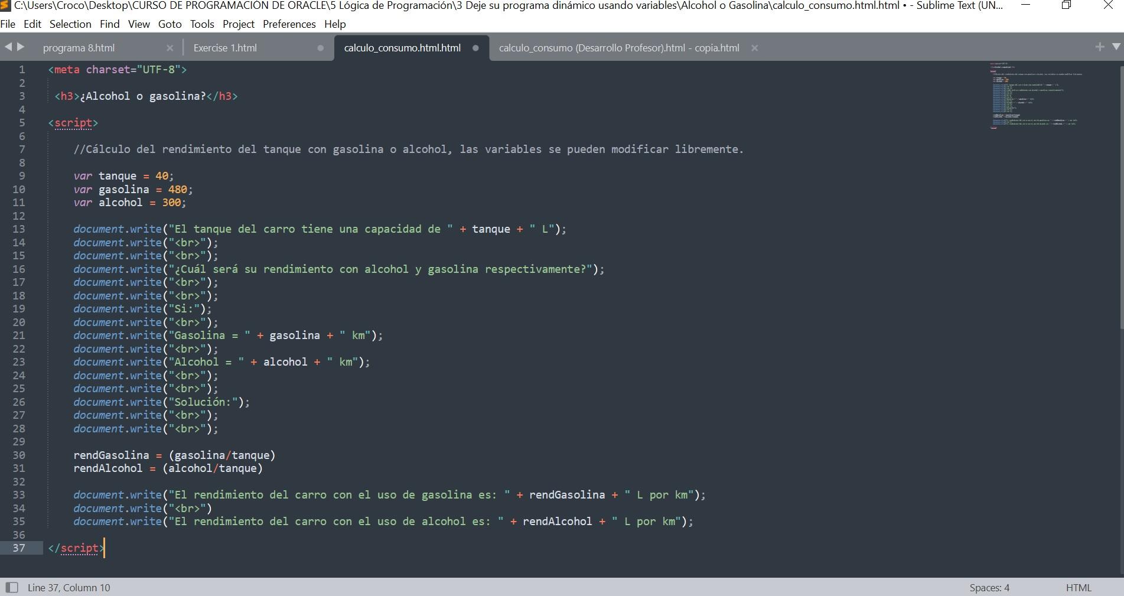This screenshot has height=596, width=1124.
Task: Click the minimap code preview
Action: coord(1036,96)
